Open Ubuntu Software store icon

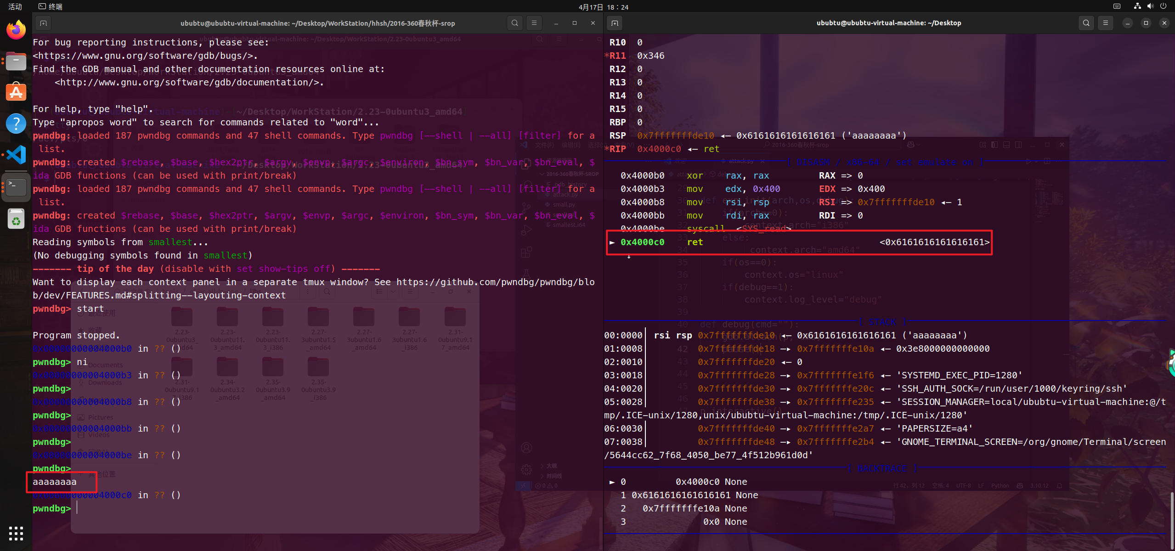coord(16,92)
